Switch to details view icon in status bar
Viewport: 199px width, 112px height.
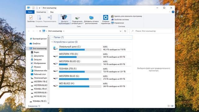169,106
